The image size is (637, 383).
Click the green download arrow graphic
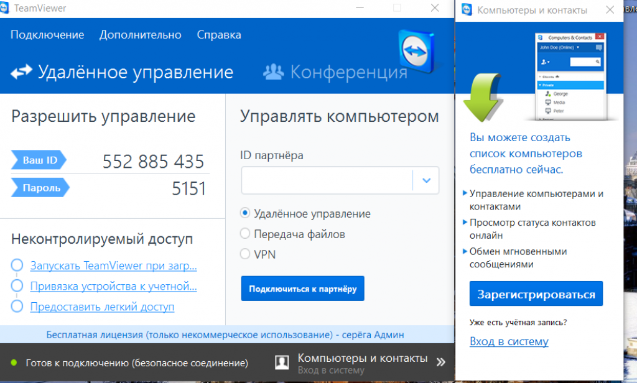click(x=482, y=98)
